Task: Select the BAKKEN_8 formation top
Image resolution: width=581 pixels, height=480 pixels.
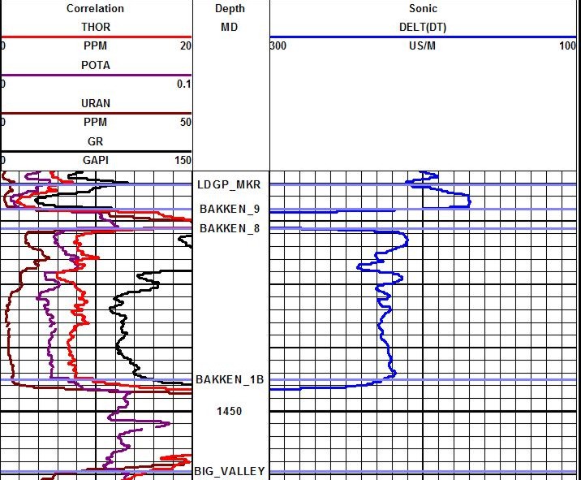Action: [x=230, y=228]
